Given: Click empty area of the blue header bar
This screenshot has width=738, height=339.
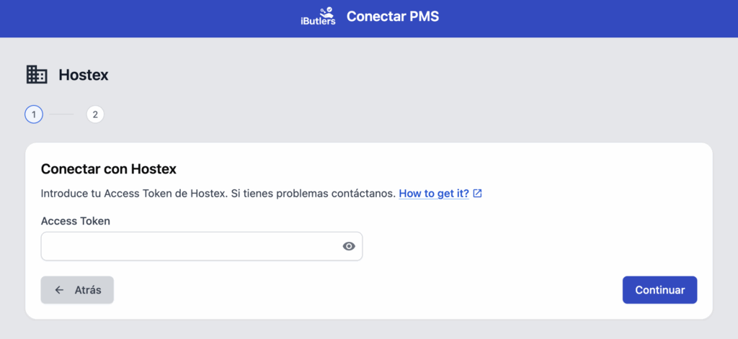Looking at the screenshot, I should pos(144,18).
